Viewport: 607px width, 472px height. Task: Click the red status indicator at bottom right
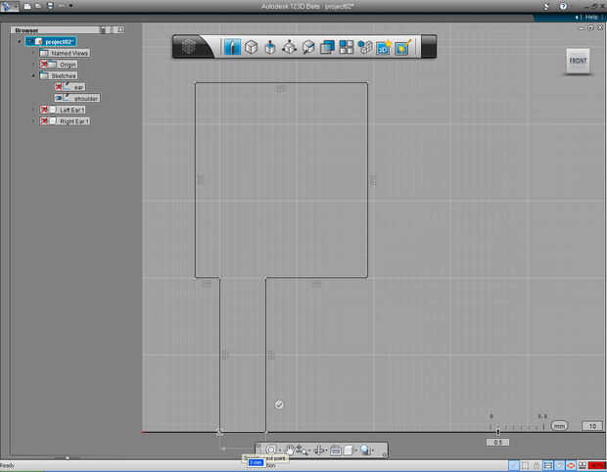596,465
